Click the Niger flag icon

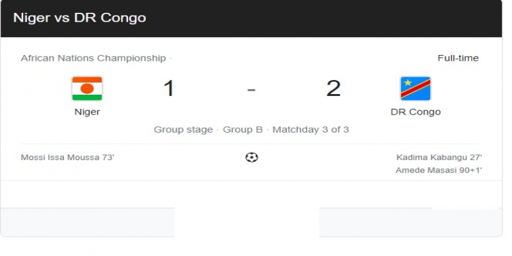tap(87, 89)
